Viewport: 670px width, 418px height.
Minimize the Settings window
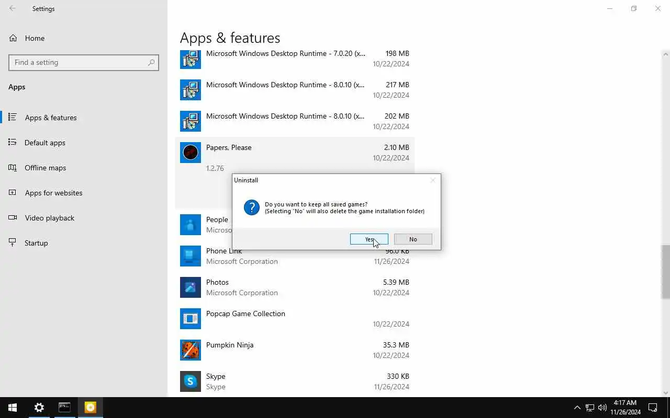coord(610,8)
